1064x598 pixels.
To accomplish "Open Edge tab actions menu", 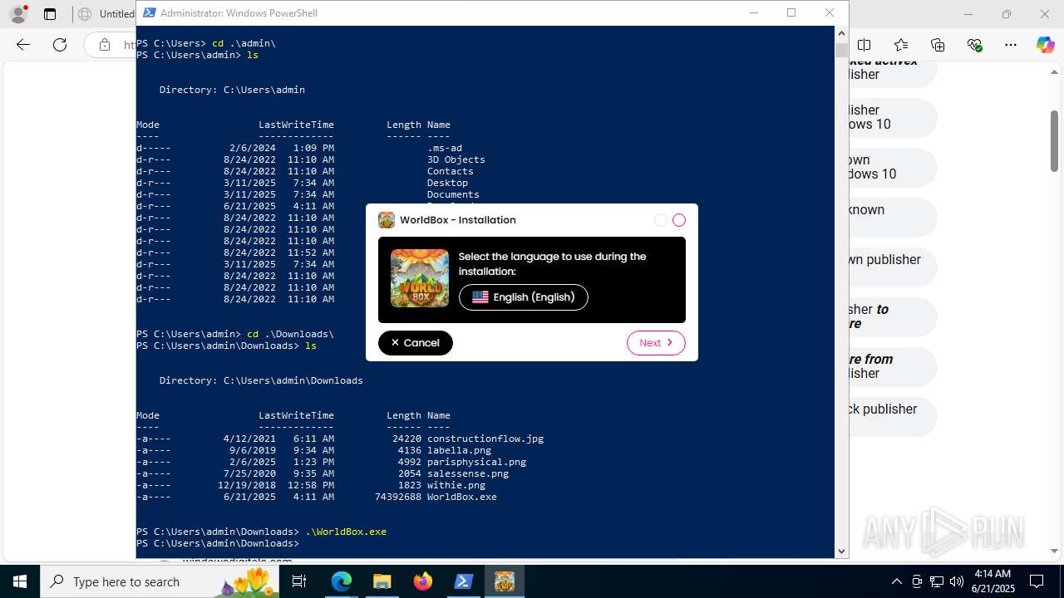I will pos(50,14).
